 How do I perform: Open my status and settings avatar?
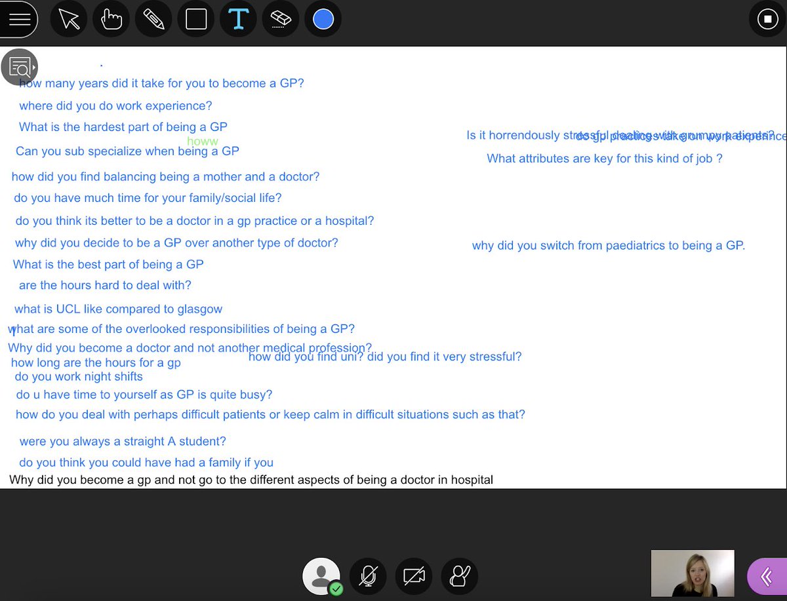click(321, 576)
